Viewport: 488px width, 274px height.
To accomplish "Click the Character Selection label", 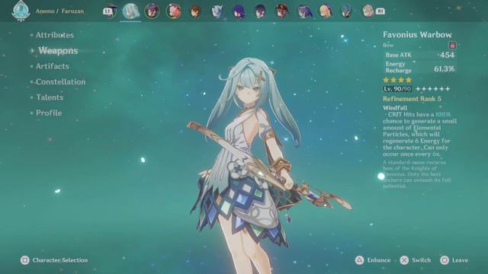I will coord(60,260).
